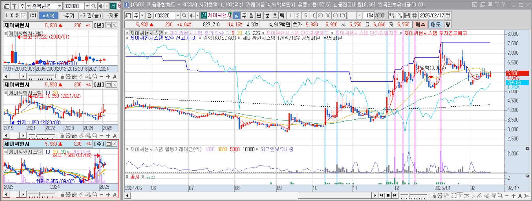Expand the speaker options arrow in left toolbar
This screenshot has width=532, height=201.
point(107,6)
